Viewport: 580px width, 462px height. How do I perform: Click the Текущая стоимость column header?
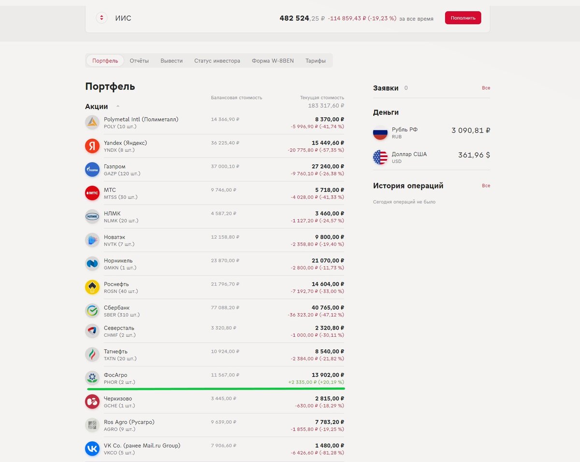tap(322, 98)
